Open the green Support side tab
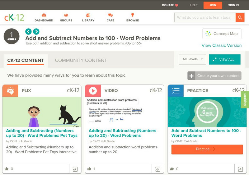This screenshot has width=249, height=175. (245, 100)
